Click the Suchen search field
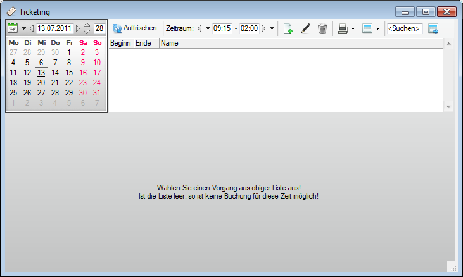The width and height of the screenshot is (463, 277). 404,28
